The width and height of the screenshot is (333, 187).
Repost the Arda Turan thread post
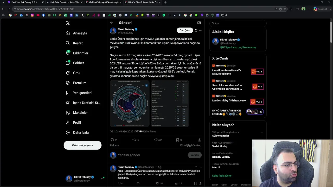139,183
